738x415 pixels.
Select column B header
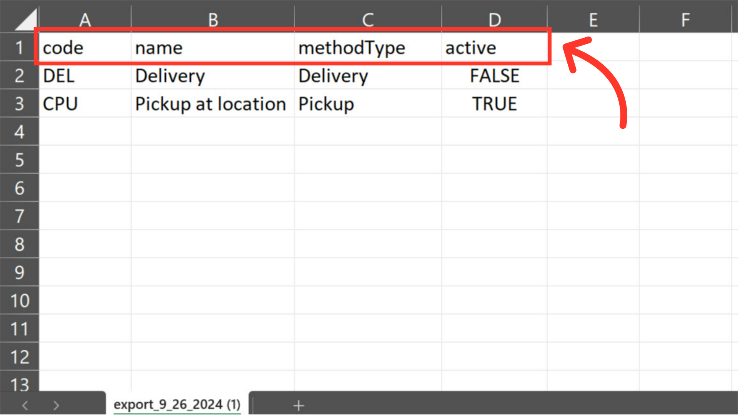point(213,19)
